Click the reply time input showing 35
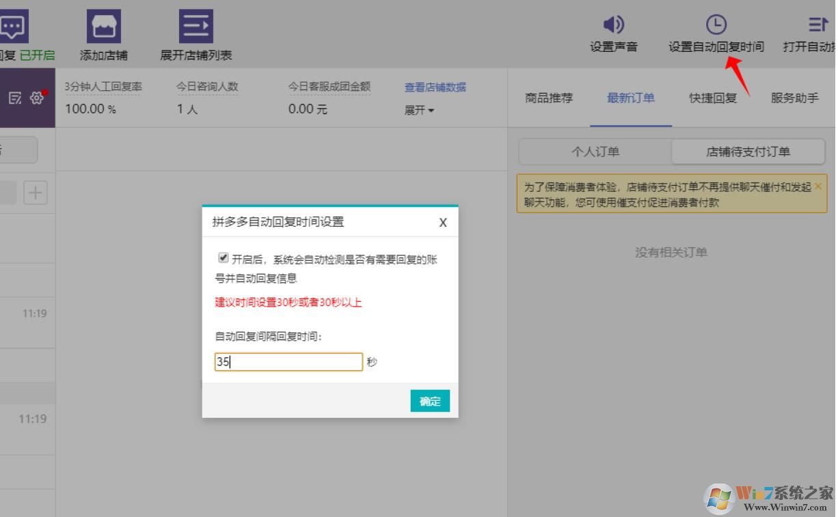 (x=288, y=361)
